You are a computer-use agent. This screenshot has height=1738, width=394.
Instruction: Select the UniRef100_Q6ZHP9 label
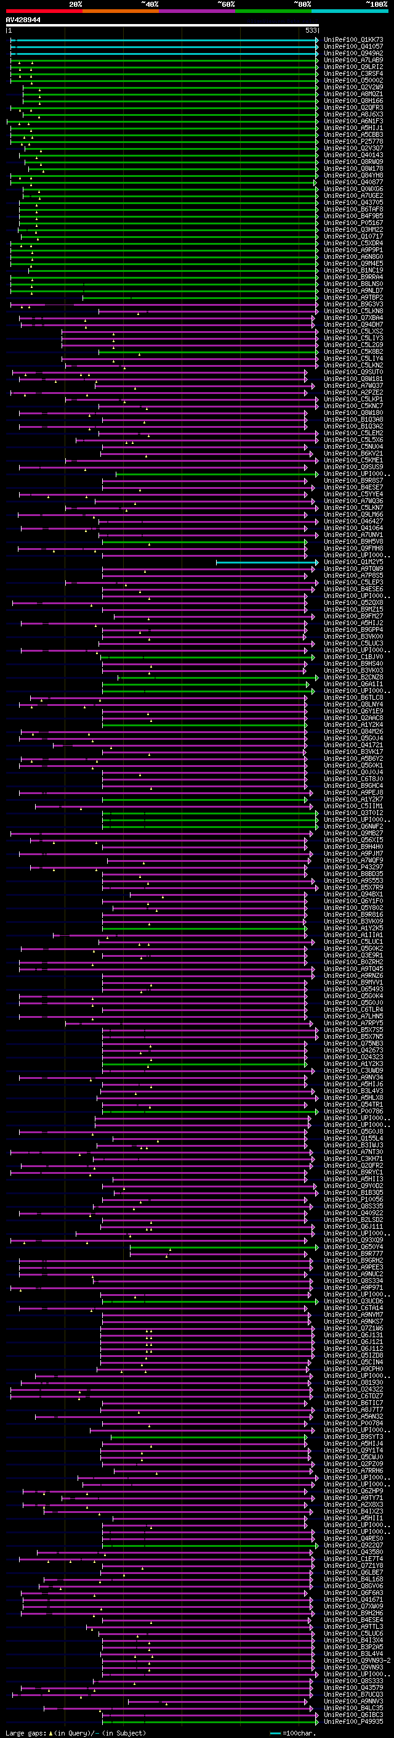click(x=353, y=1491)
